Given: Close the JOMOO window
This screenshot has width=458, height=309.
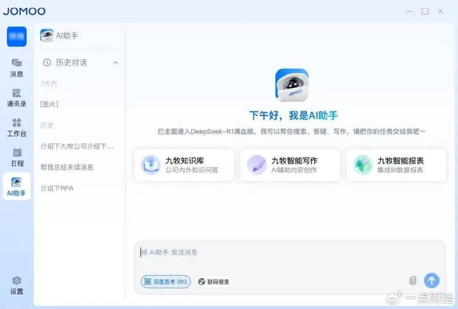Looking at the screenshot, I should click(x=440, y=11).
